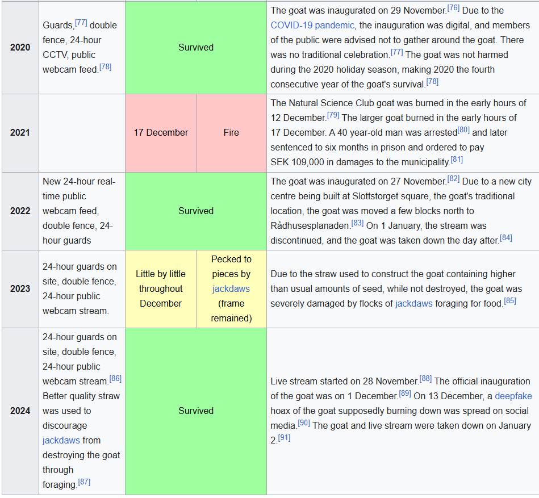Follow citation [77] after 'Guards,'
Viewport: 539px width, 498px height.
(x=81, y=23)
